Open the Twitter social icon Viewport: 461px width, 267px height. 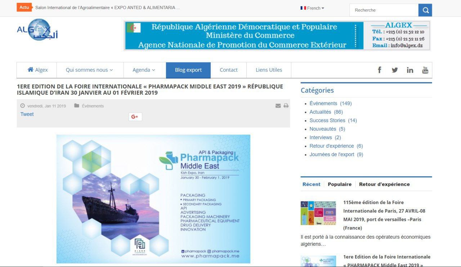tap(395, 70)
